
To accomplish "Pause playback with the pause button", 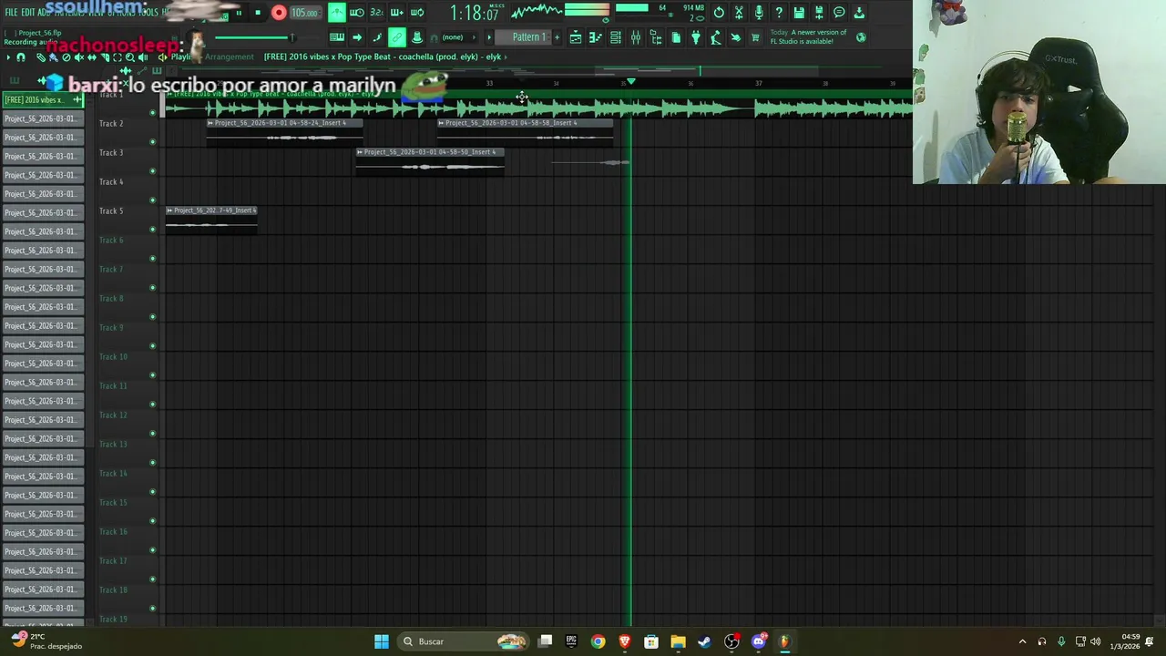I will click(239, 13).
